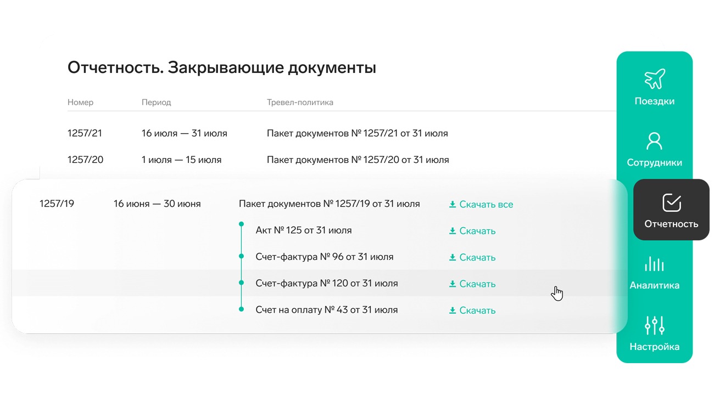Viewport: 714px width, 401px height.
Task: Click download icon for Счет на оплату № 43
Action: [x=453, y=310]
